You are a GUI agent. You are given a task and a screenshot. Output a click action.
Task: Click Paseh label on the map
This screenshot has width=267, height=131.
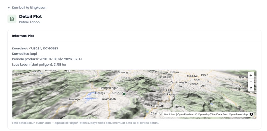click(204, 75)
